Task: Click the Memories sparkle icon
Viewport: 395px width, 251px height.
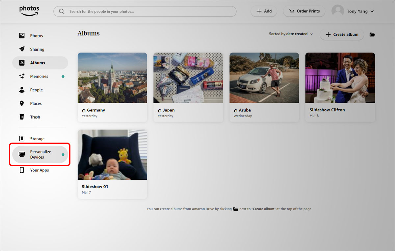Action: (x=22, y=76)
